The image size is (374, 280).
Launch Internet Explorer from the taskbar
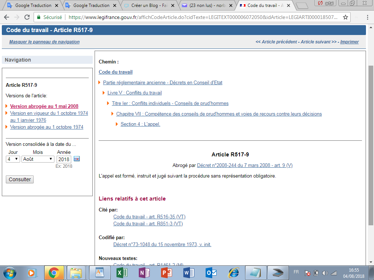(234, 272)
